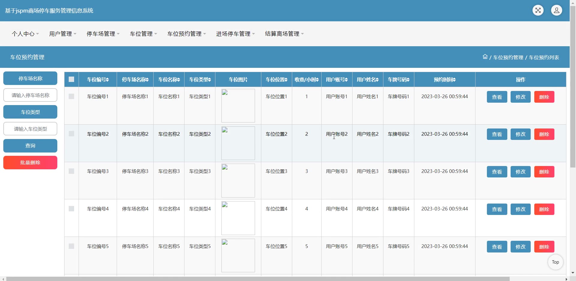The height and width of the screenshot is (281, 576).
Task: Check the row checkbox for 车位编号2
Action: [x=71, y=134]
